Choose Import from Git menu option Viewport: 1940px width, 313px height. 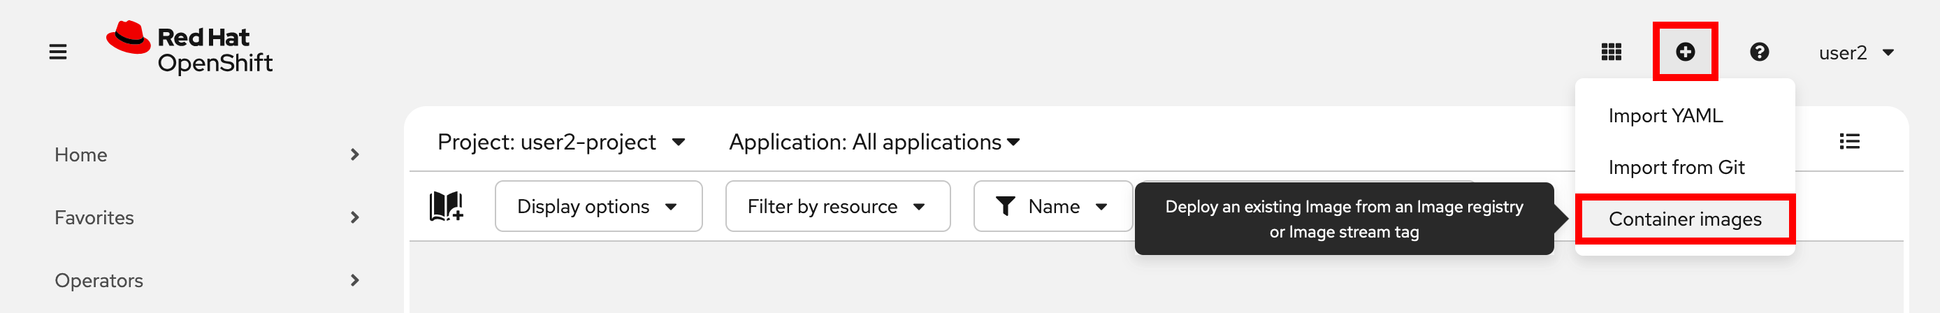[x=1676, y=167]
